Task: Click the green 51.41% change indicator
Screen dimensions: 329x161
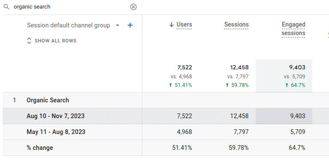Action: 181,85
